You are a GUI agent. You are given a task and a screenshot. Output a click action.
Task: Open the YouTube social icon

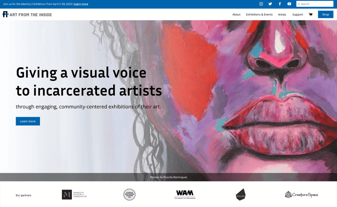[289, 4]
